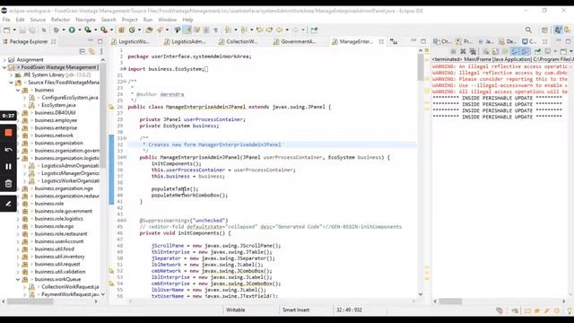Click Collapse All in Package Explorer
Viewport: 574px width, 323px height.
tap(83, 51)
